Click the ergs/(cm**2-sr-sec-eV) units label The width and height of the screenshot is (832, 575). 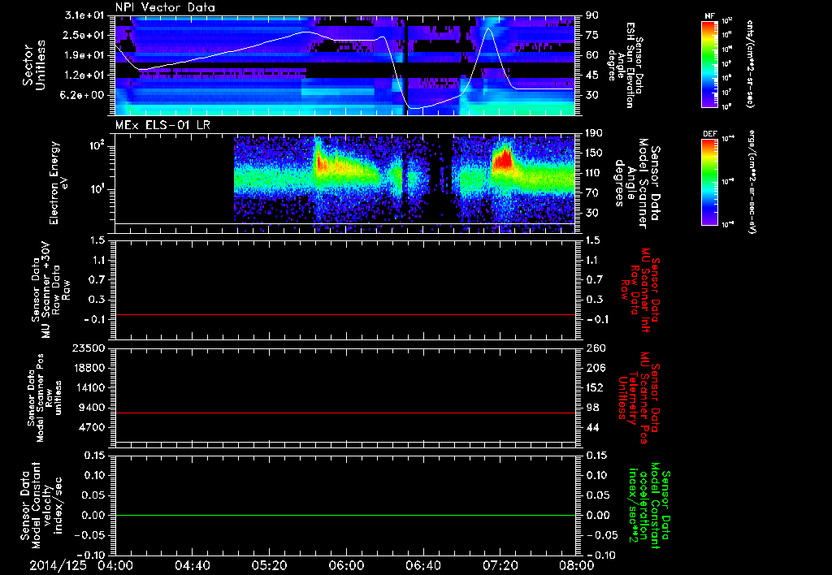(752, 181)
